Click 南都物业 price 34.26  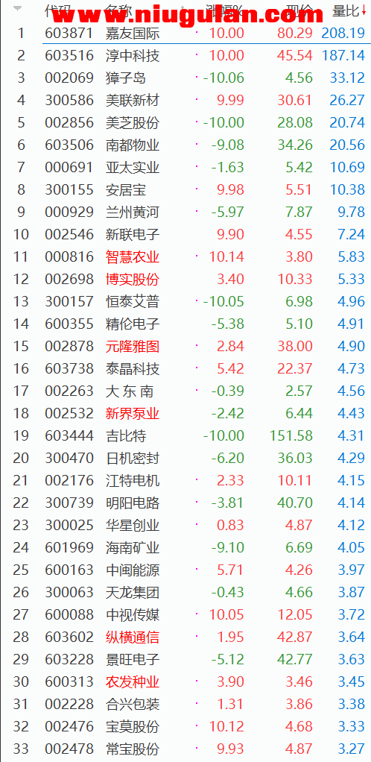coord(295,145)
